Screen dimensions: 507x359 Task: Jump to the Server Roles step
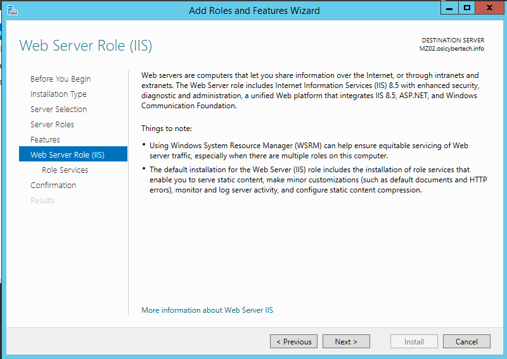[52, 124]
